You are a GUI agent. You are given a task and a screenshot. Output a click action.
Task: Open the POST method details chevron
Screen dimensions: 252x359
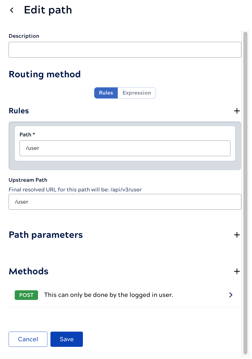pos(230,295)
